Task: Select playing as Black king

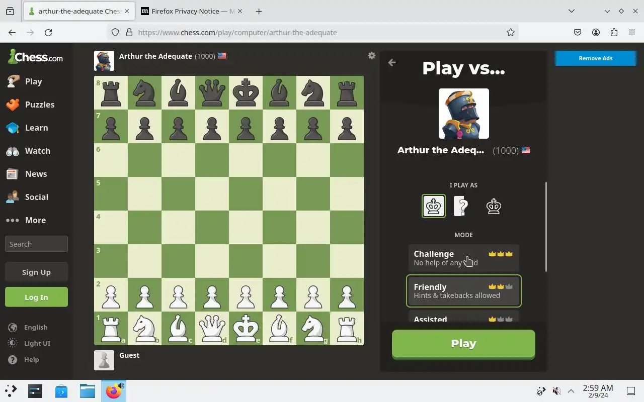Action: tap(494, 206)
